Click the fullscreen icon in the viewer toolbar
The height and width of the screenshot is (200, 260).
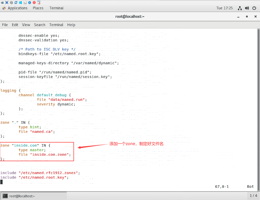7,3
